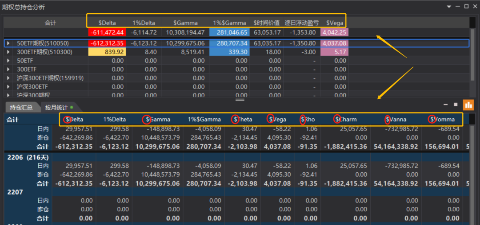Click the small square icon beside the orange chart button
The image size is (480, 225).
point(456,105)
